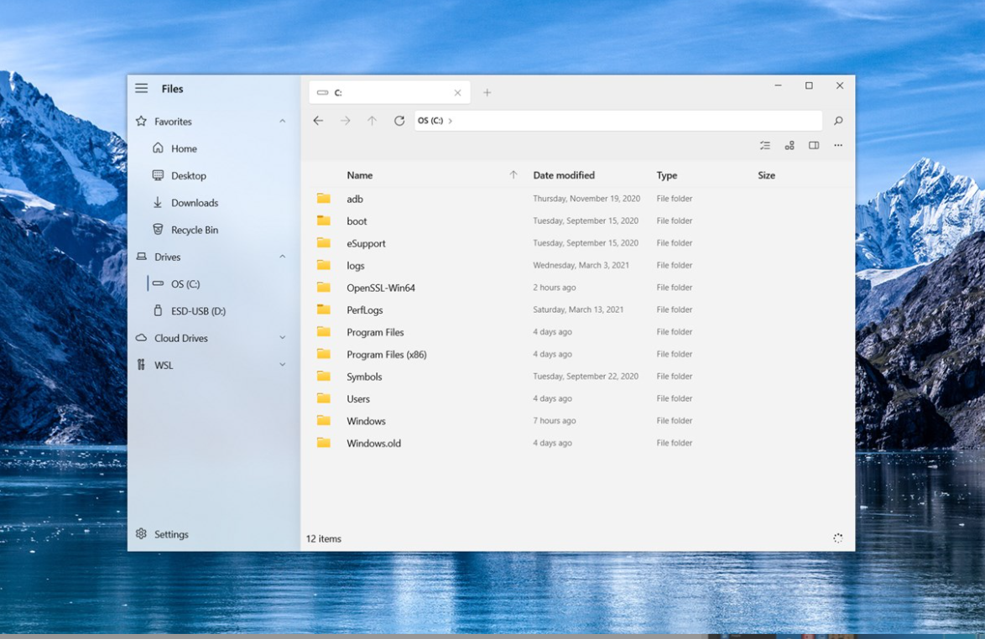The image size is (985, 639).
Task: Expand the Cloud Drives section
Action: [x=282, y=338]
